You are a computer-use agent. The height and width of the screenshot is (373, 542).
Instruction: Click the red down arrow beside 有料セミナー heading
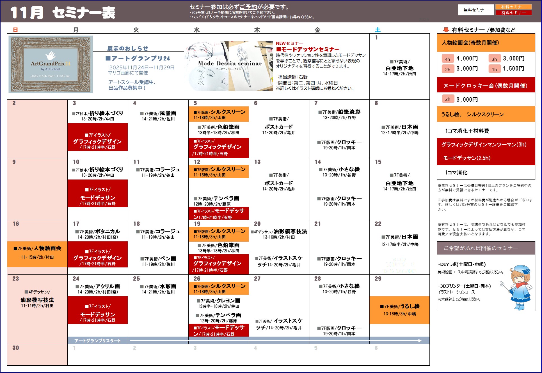pos(446,30)
